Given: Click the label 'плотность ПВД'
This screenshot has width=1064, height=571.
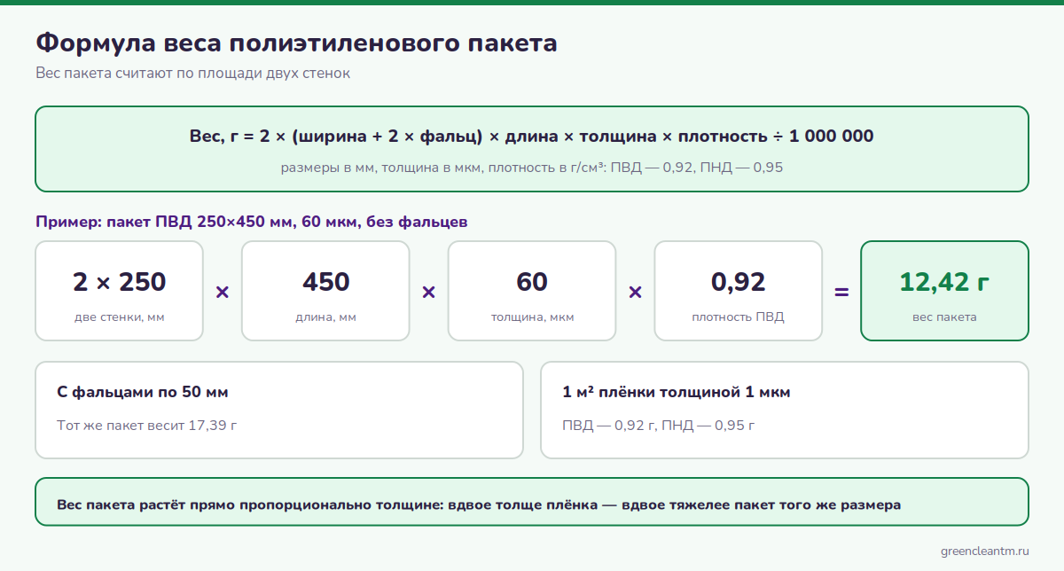Looking at the screenshot, I should pos(739,317).
